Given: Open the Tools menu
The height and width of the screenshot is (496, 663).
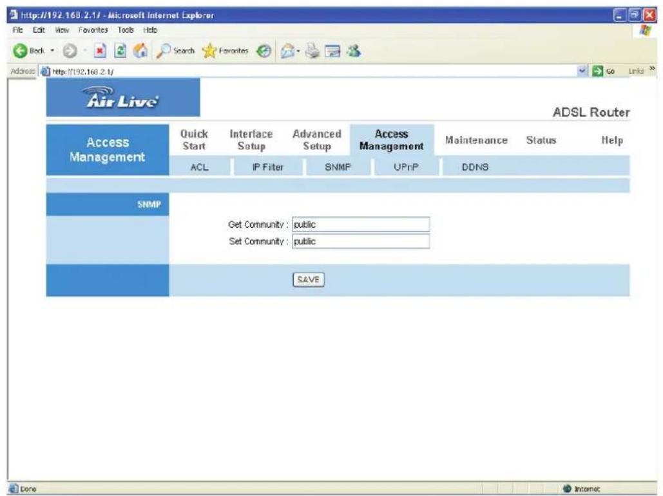Looking at the screenshot, I should (126, 30).
